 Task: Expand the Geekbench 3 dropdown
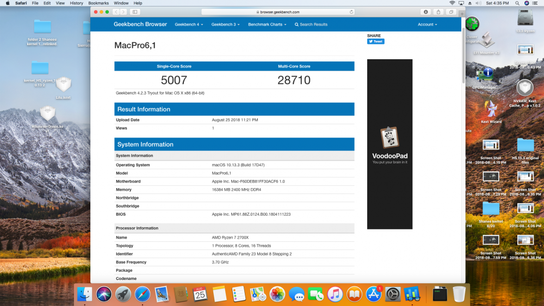point(226,24)
